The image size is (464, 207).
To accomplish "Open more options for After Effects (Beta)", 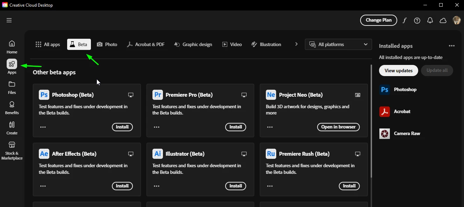I will 43,186.
